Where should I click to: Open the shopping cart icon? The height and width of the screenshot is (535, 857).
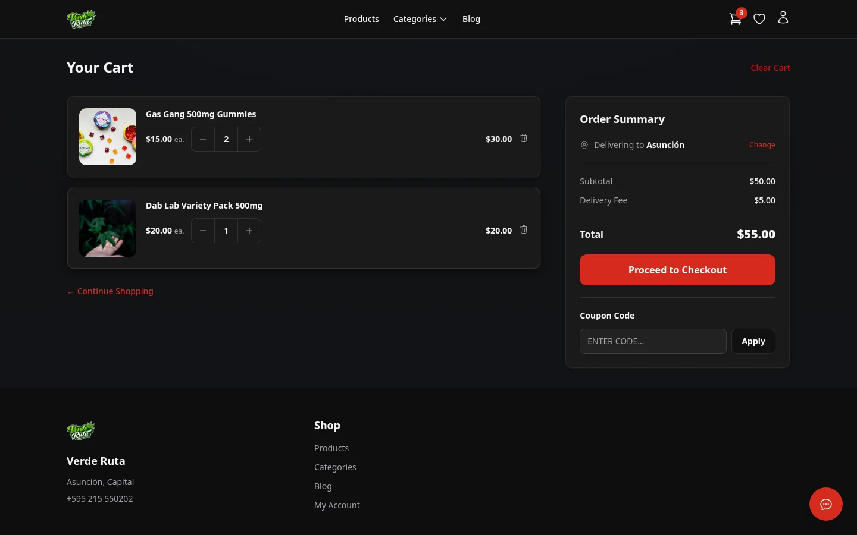(736, 18)
